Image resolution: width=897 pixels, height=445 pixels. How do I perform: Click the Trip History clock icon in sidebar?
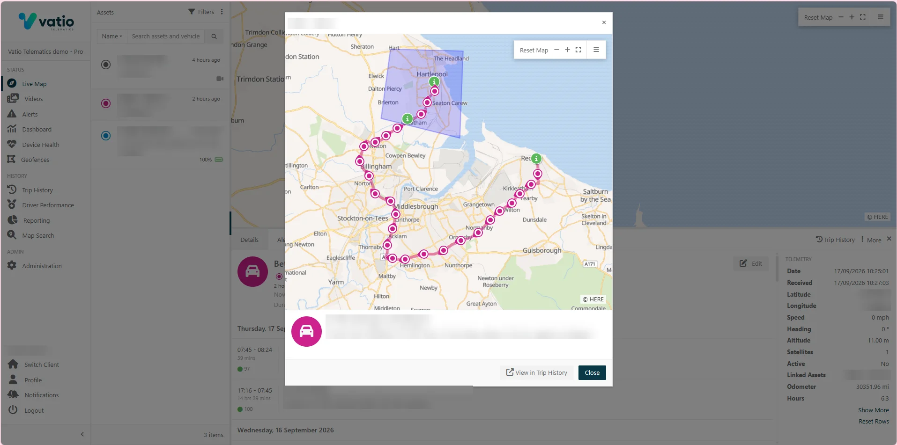[x=12, y=190]
